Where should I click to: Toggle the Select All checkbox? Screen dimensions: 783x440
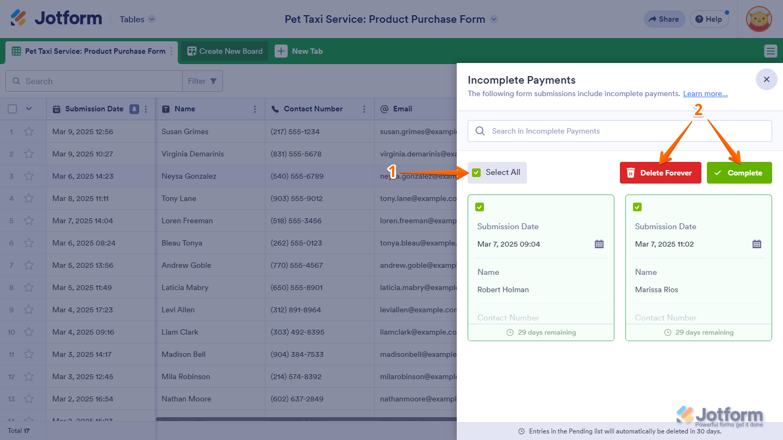tap(476, 173)
